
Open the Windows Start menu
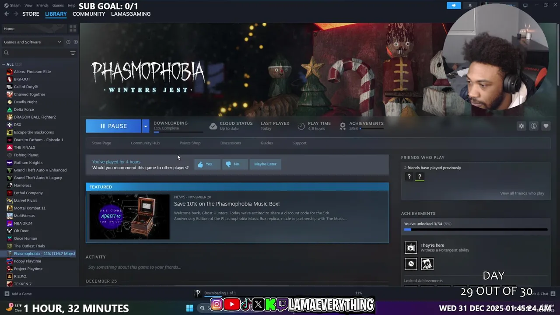point(190,308)
